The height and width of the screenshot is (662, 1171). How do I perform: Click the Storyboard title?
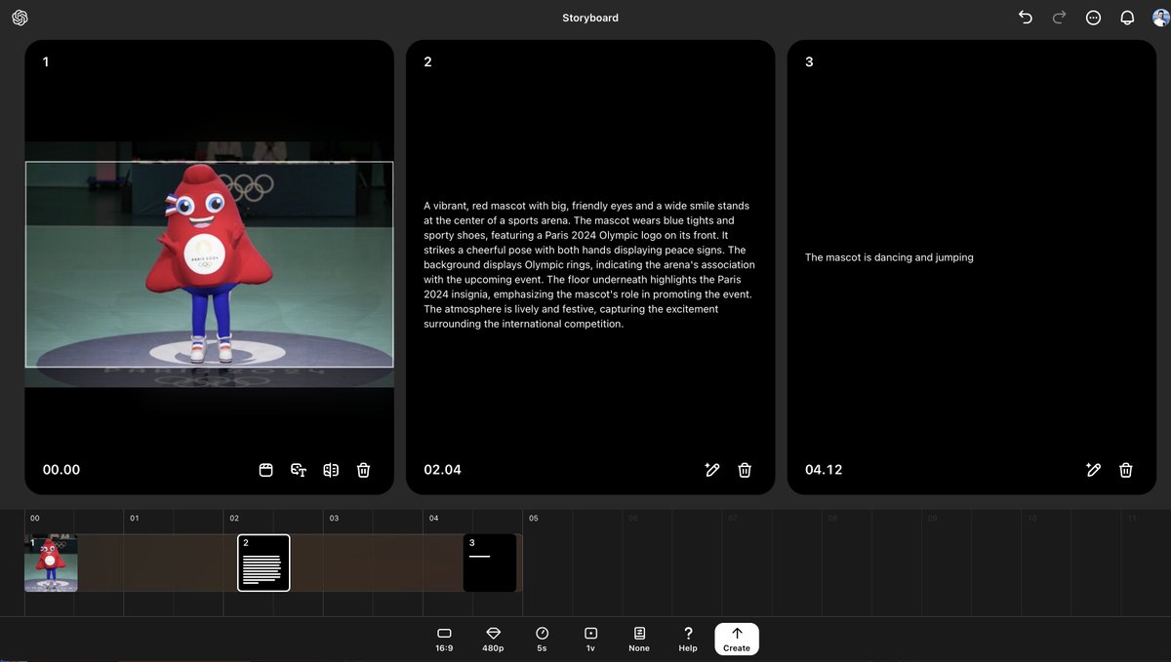pyautogui.click(x=590, y=18)
